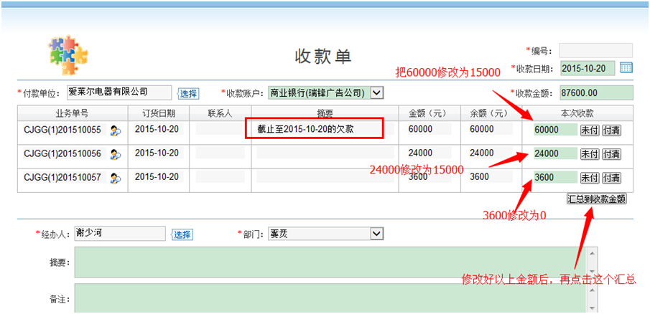The height and width of the screenshot is (314, 650).
Task: Click the 本次收款 field showing 3600
Action: click(x=555, y=178)
